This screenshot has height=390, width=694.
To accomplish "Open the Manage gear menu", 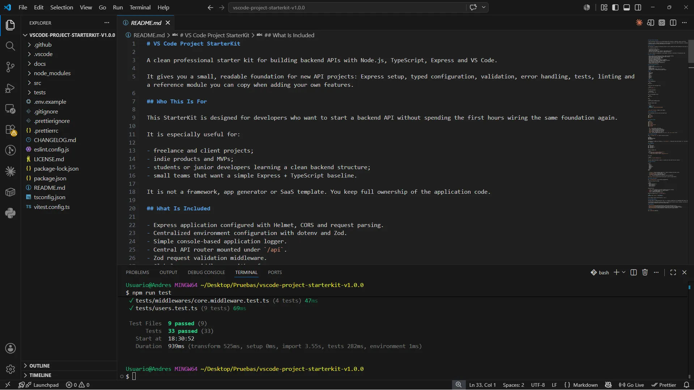I will (10, 369).
